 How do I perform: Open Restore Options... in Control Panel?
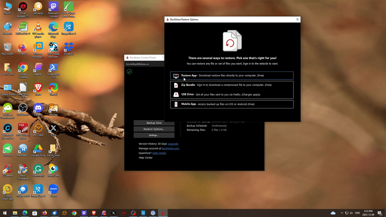point(154,129)
